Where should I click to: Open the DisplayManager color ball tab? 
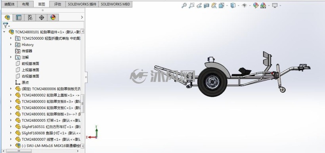tap(53, 17)
